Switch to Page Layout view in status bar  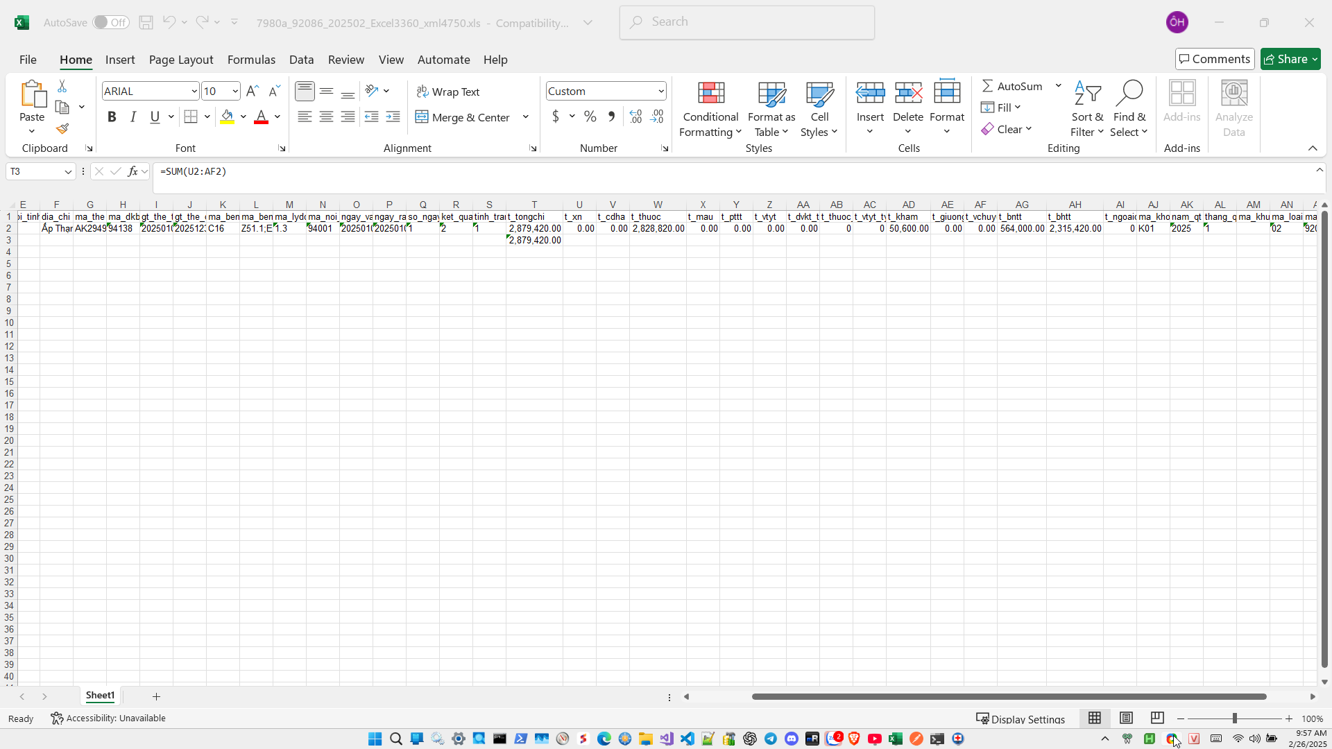point(1126,718)
